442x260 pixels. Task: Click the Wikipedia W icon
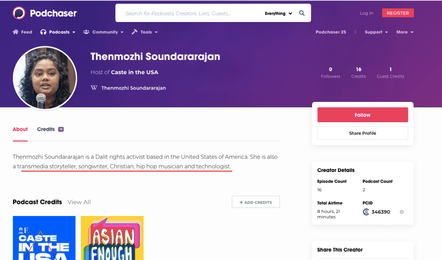click(94, 88)
